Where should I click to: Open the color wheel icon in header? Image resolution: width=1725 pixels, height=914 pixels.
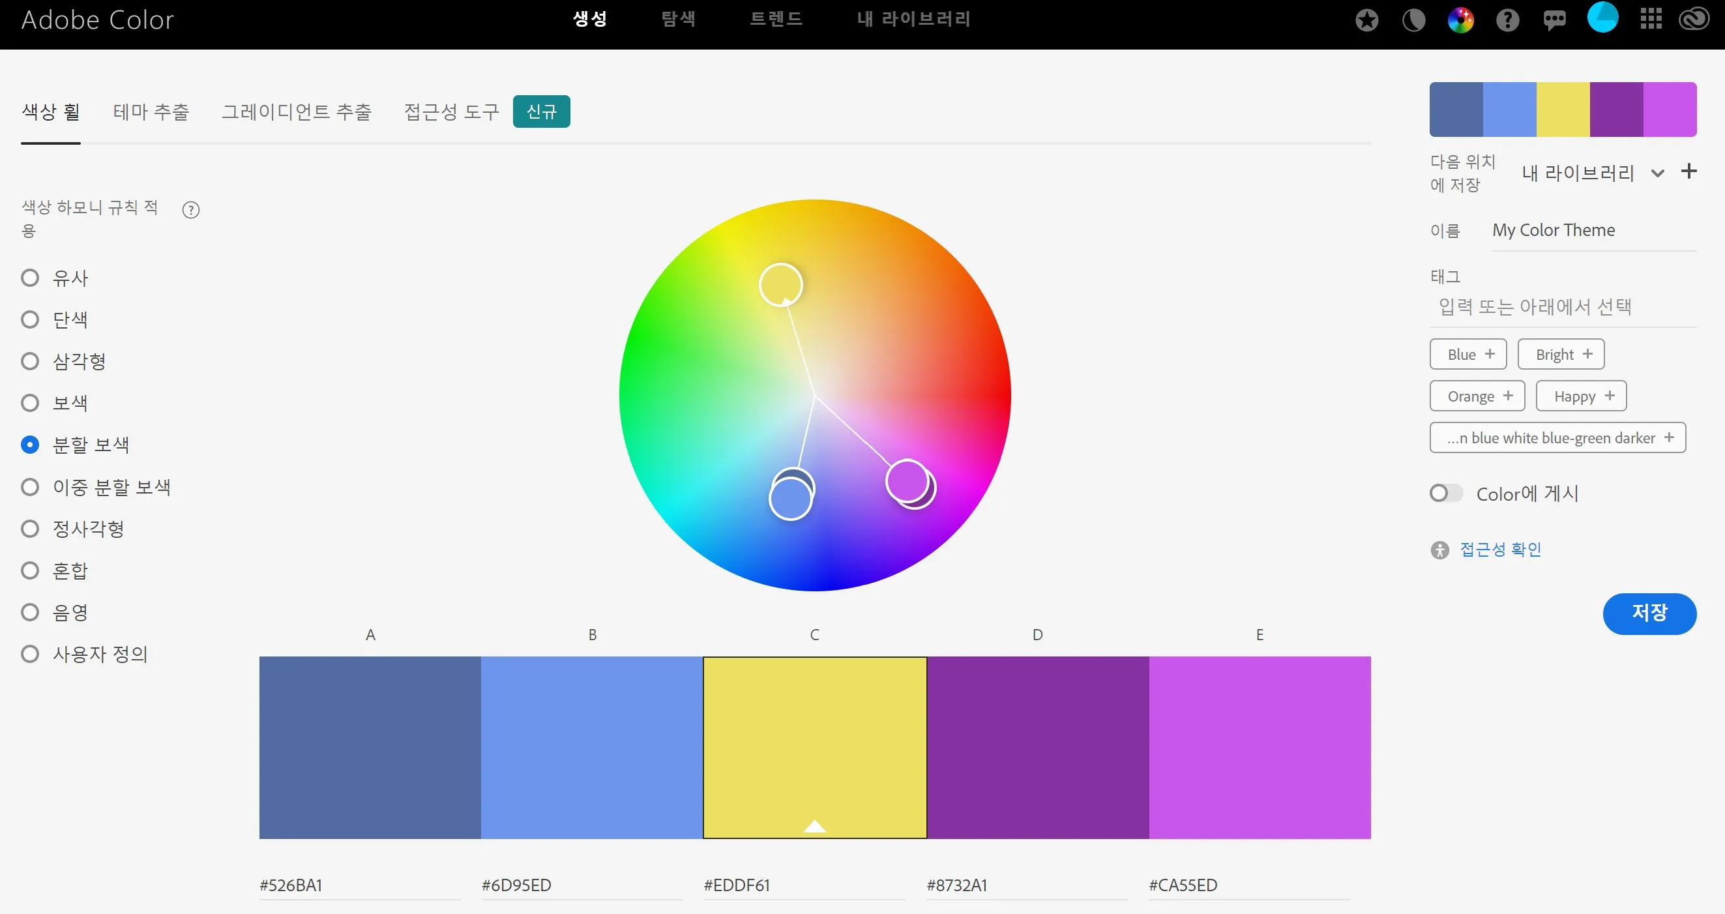(x=1460, y=20)
